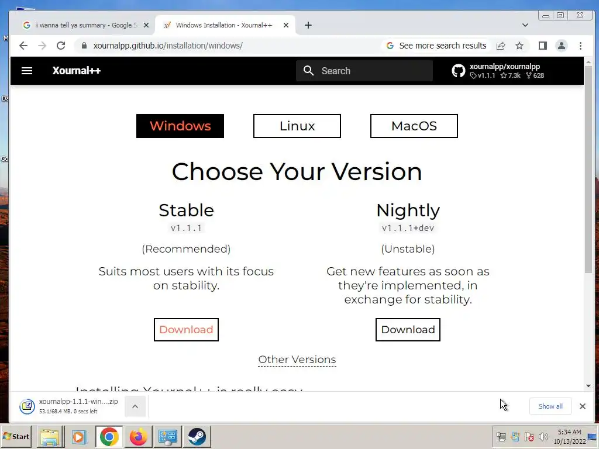Open the Chrome profile menu
This screenshot has height=449, width=599.
(x=561, y=46)
